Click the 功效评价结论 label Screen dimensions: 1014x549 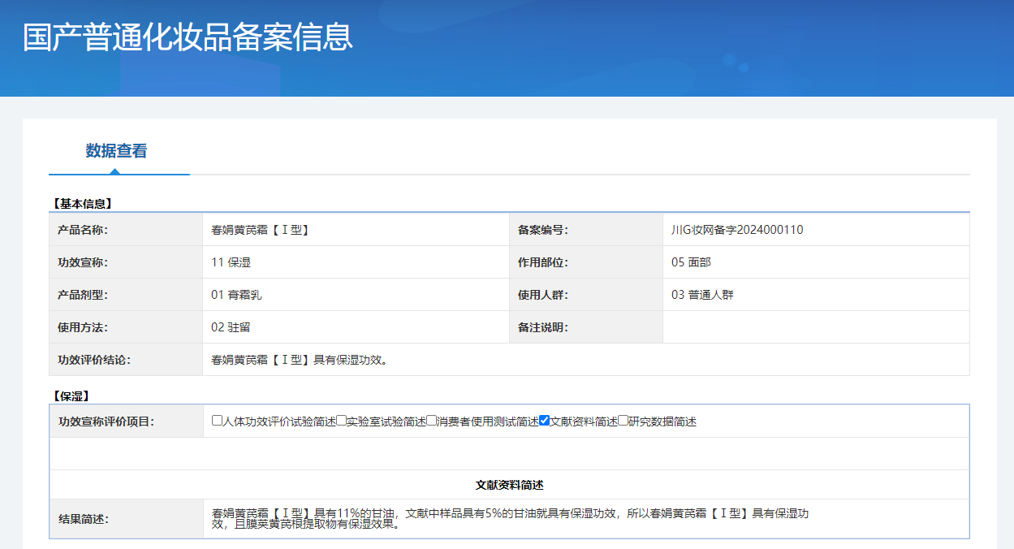[94, 360]
